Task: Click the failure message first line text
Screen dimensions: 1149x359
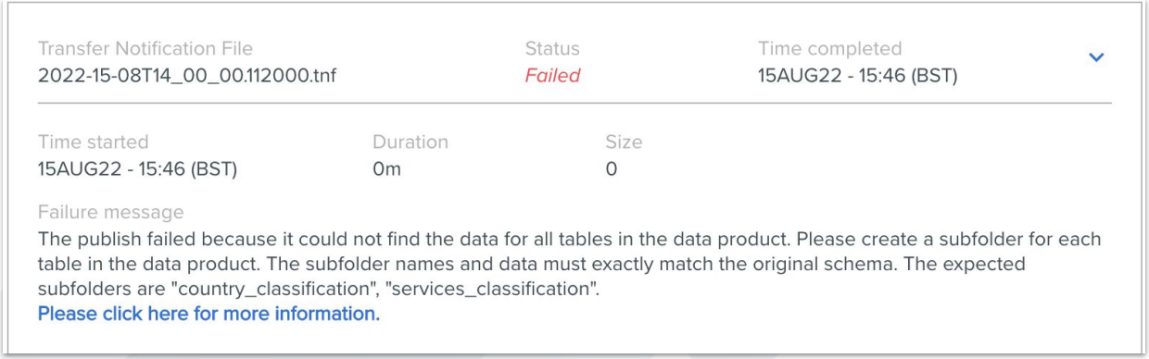Action: tap(570, 239)
